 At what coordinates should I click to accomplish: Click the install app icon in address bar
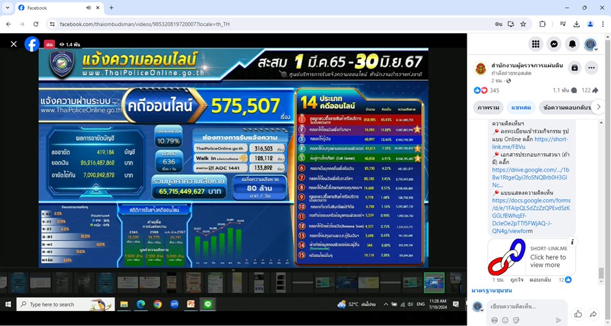(x=511, y=24)
